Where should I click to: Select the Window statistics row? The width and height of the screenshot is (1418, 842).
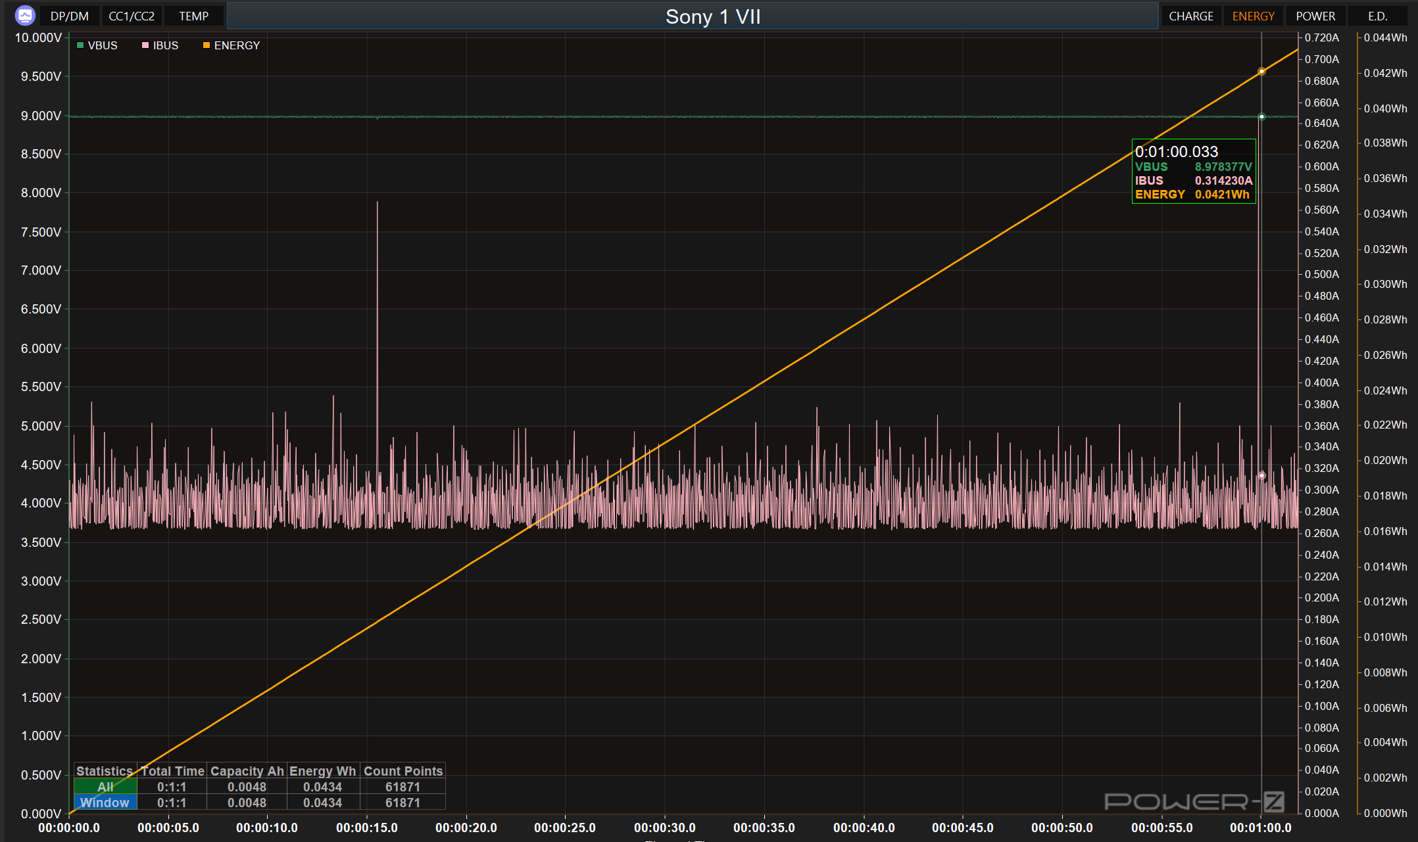105,803
